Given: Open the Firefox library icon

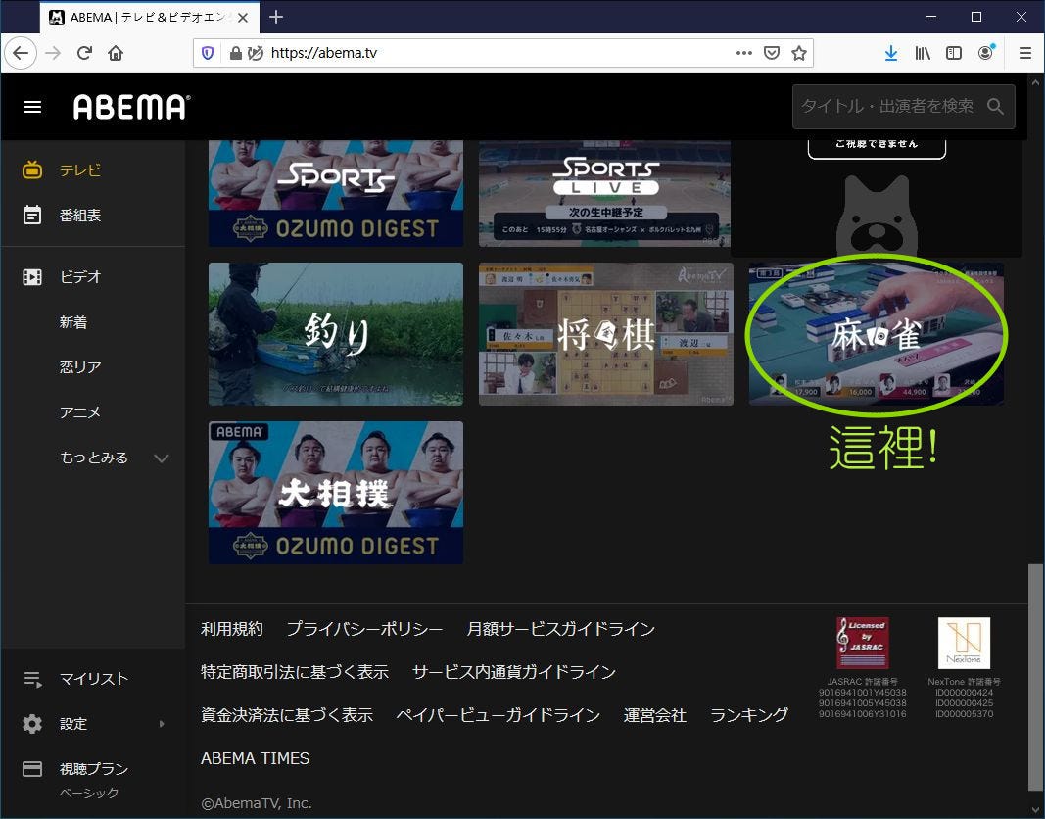Looking at the screenshot, I should point(923,53).
